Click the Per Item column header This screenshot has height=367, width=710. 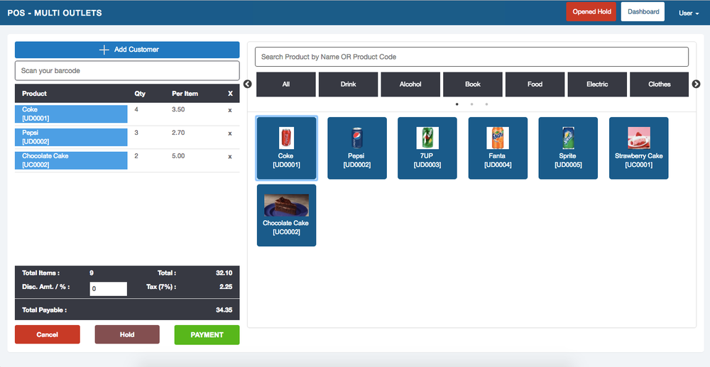tap(185, 94)
